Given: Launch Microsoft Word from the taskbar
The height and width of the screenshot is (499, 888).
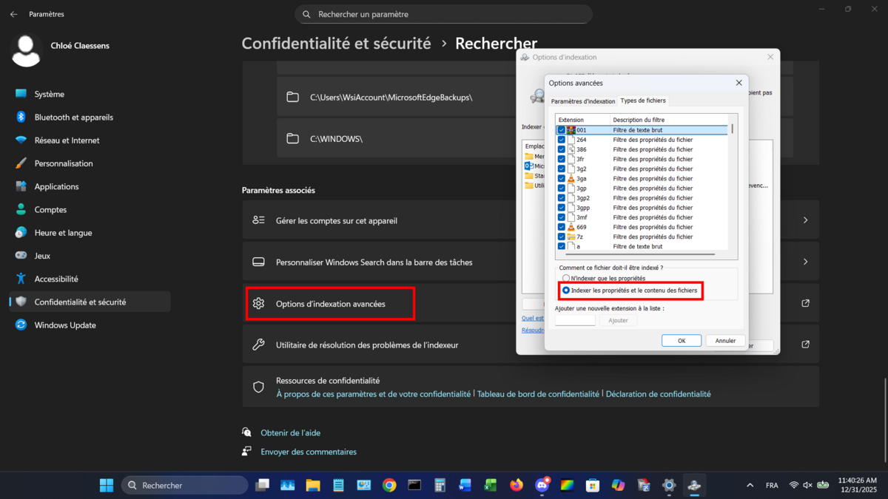Looking at the screenshot, I should [465, 485].
